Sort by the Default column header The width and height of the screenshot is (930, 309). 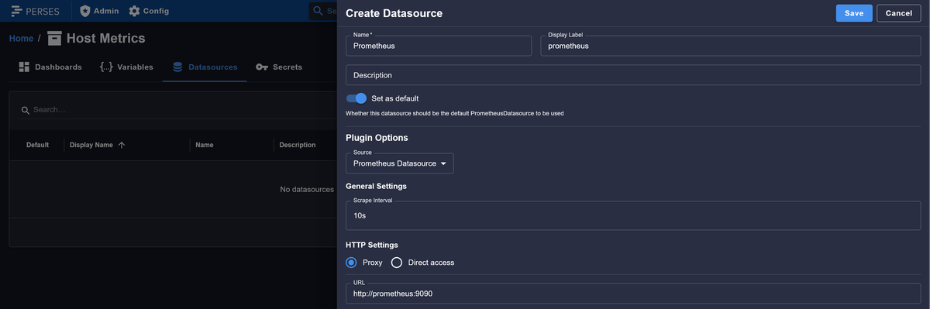[x=37, y=145]
